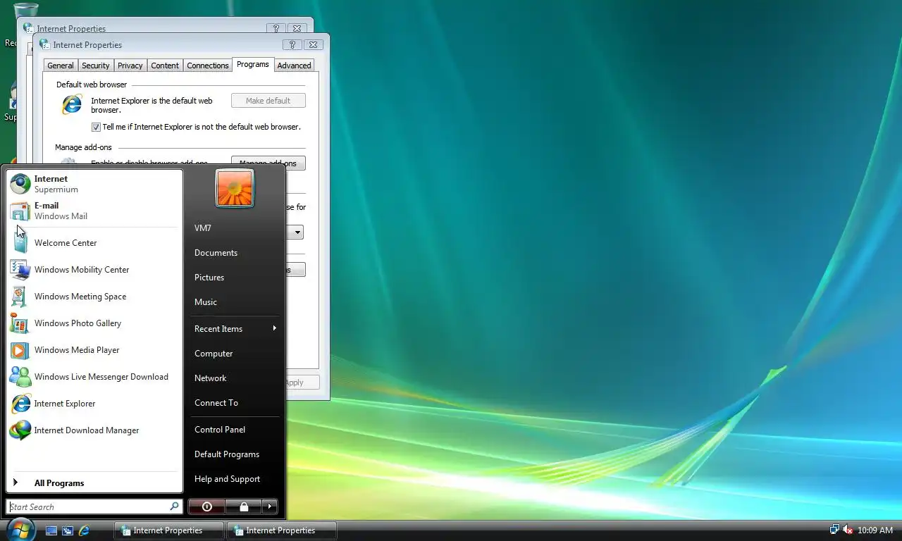The height and width of the screenshot is (541, 902).
Task: Click the Start menu power button
Action: [206, 506]
